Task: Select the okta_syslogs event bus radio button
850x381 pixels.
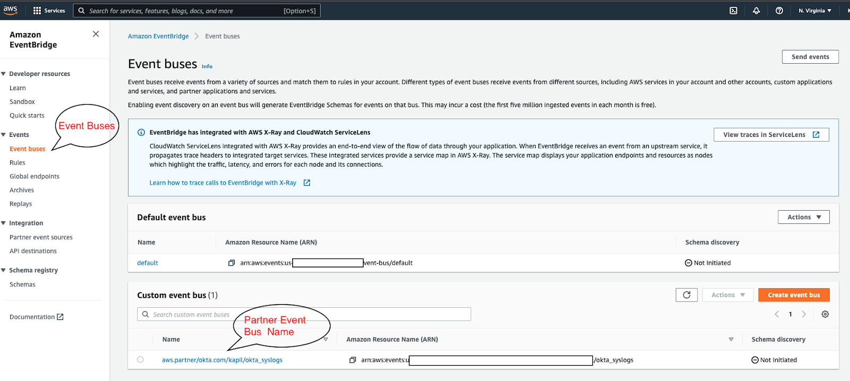Action: (x=140, y=359)
